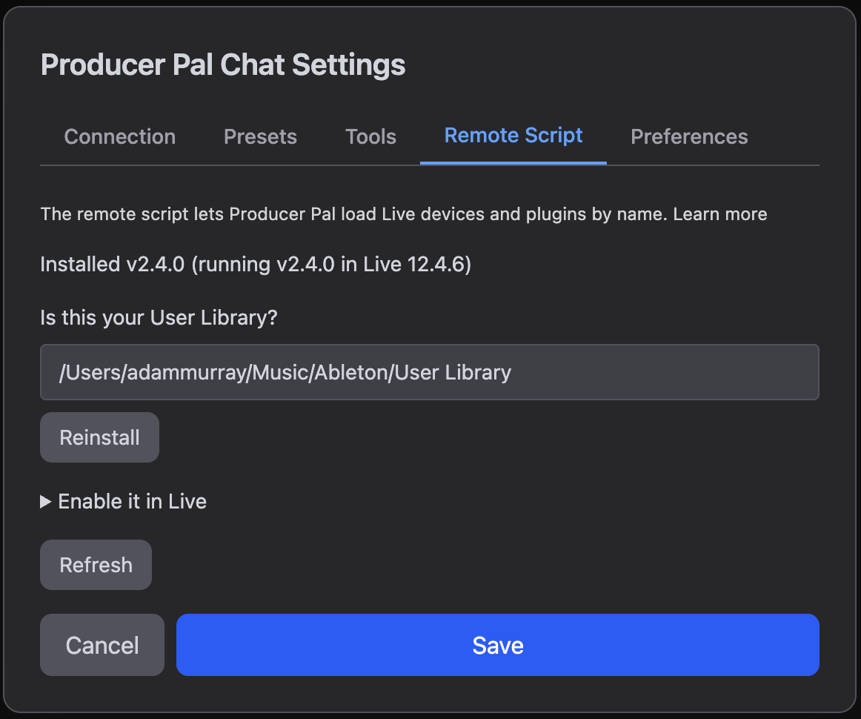Click the User Library path field

[x=430, y=372]
